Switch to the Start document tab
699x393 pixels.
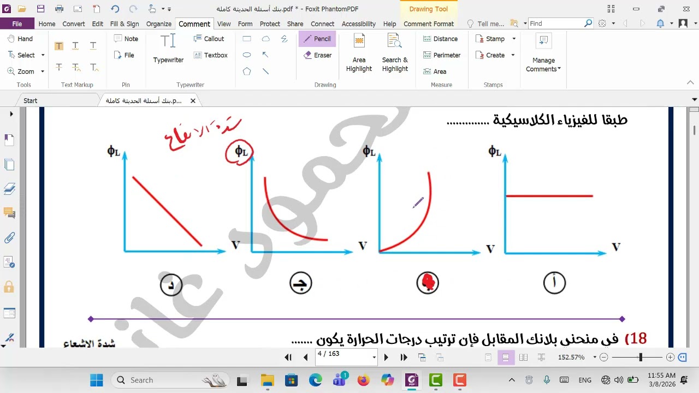tap(31, 100)
